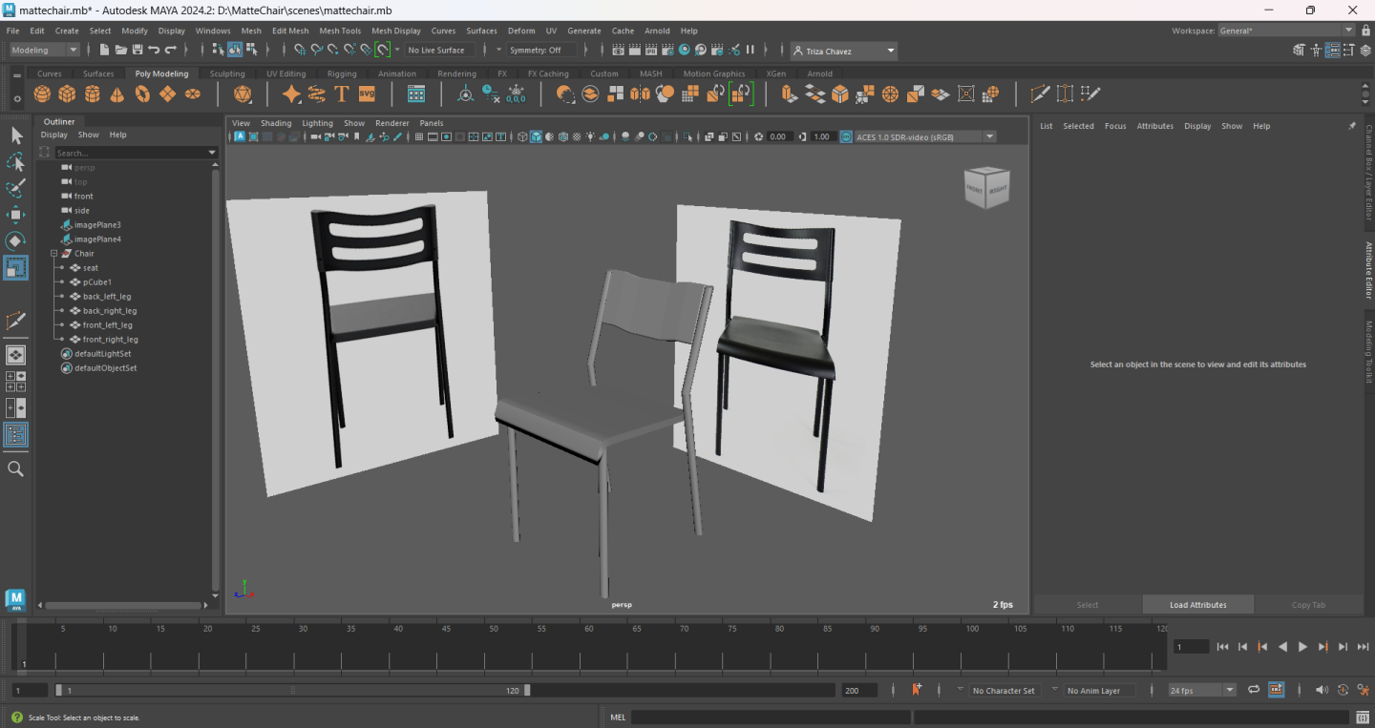Toggle Snap to Grids icon
This screenshot has height=728, width=1375.
(x=300, y=50)
